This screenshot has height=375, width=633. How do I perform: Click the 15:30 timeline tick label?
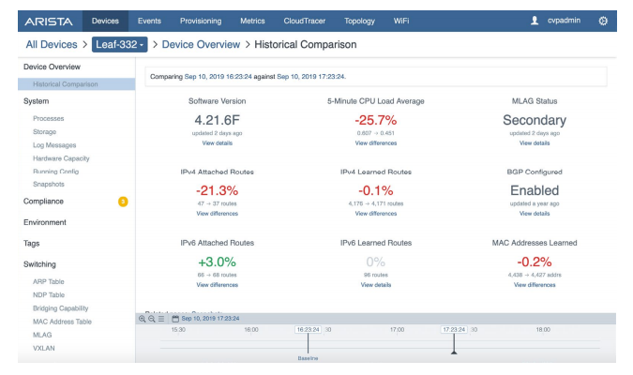click(178, 330)
